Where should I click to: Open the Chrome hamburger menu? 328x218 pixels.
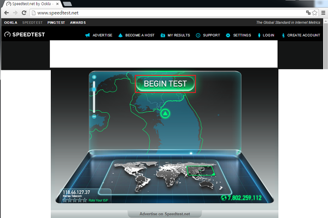(x=323, y=13)
